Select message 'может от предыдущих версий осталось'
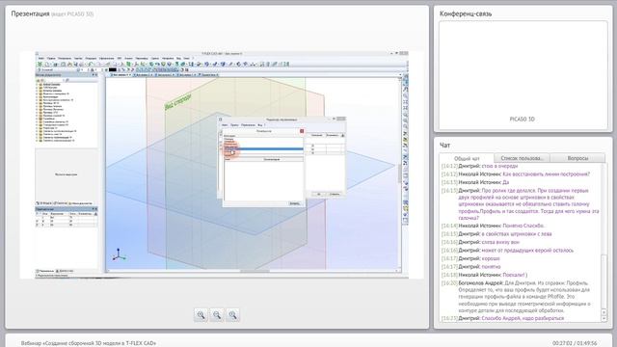 coord(527,251)
